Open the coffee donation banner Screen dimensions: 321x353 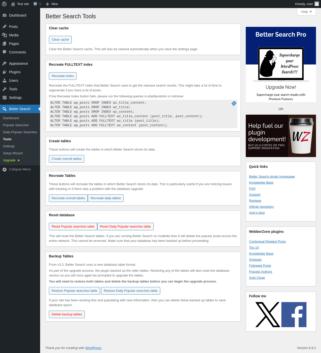pyautogui.click(x=281, y=136)
